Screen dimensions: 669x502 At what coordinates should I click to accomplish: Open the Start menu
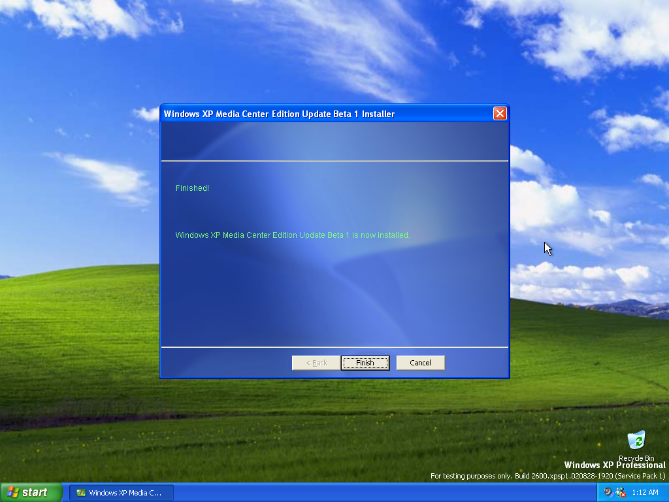[x=31, y=493]
